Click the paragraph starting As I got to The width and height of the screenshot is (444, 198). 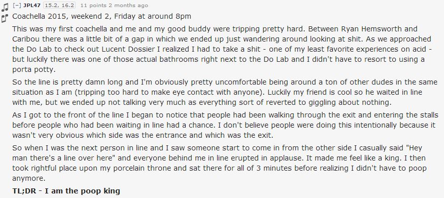pyautogui.click(x=225, y=125)
